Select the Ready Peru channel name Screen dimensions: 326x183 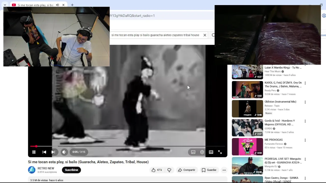pos(270,90)
